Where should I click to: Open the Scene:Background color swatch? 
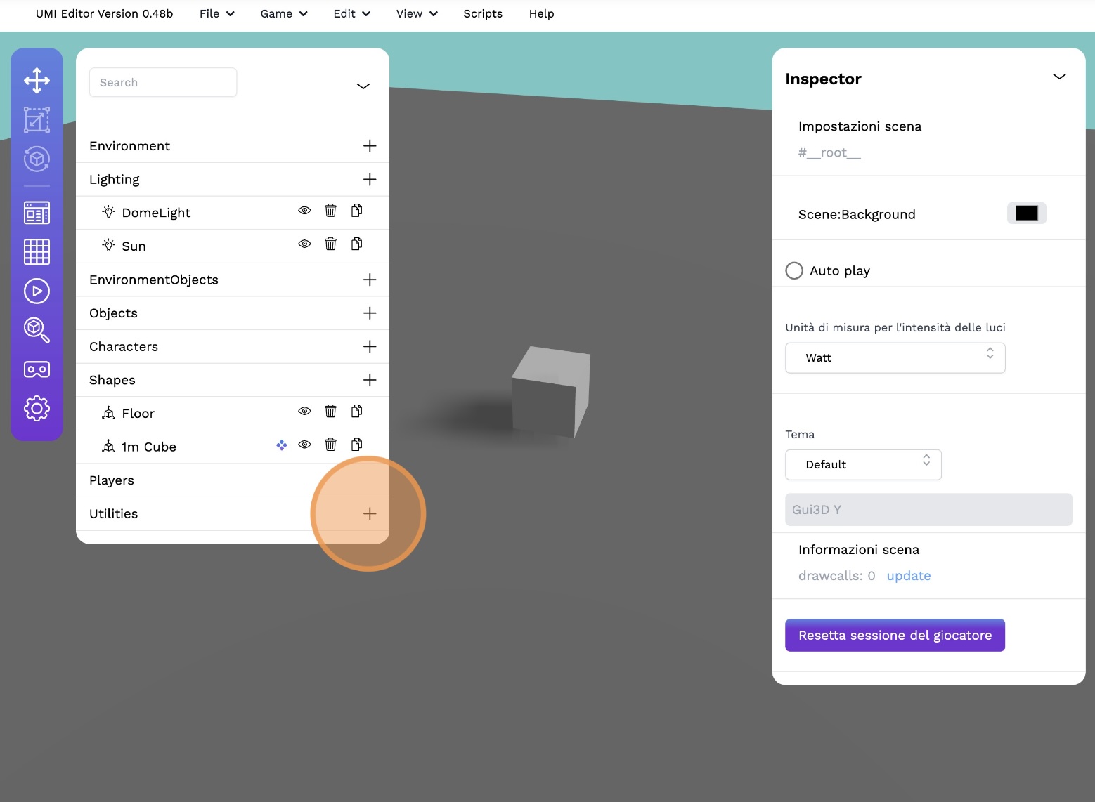pos(1026,213)
